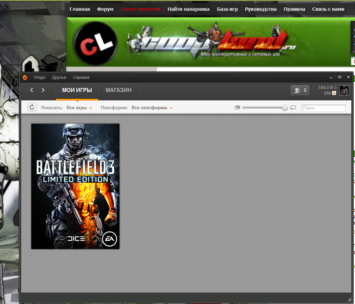Click the CL round logo on the website

click(96, 43)
